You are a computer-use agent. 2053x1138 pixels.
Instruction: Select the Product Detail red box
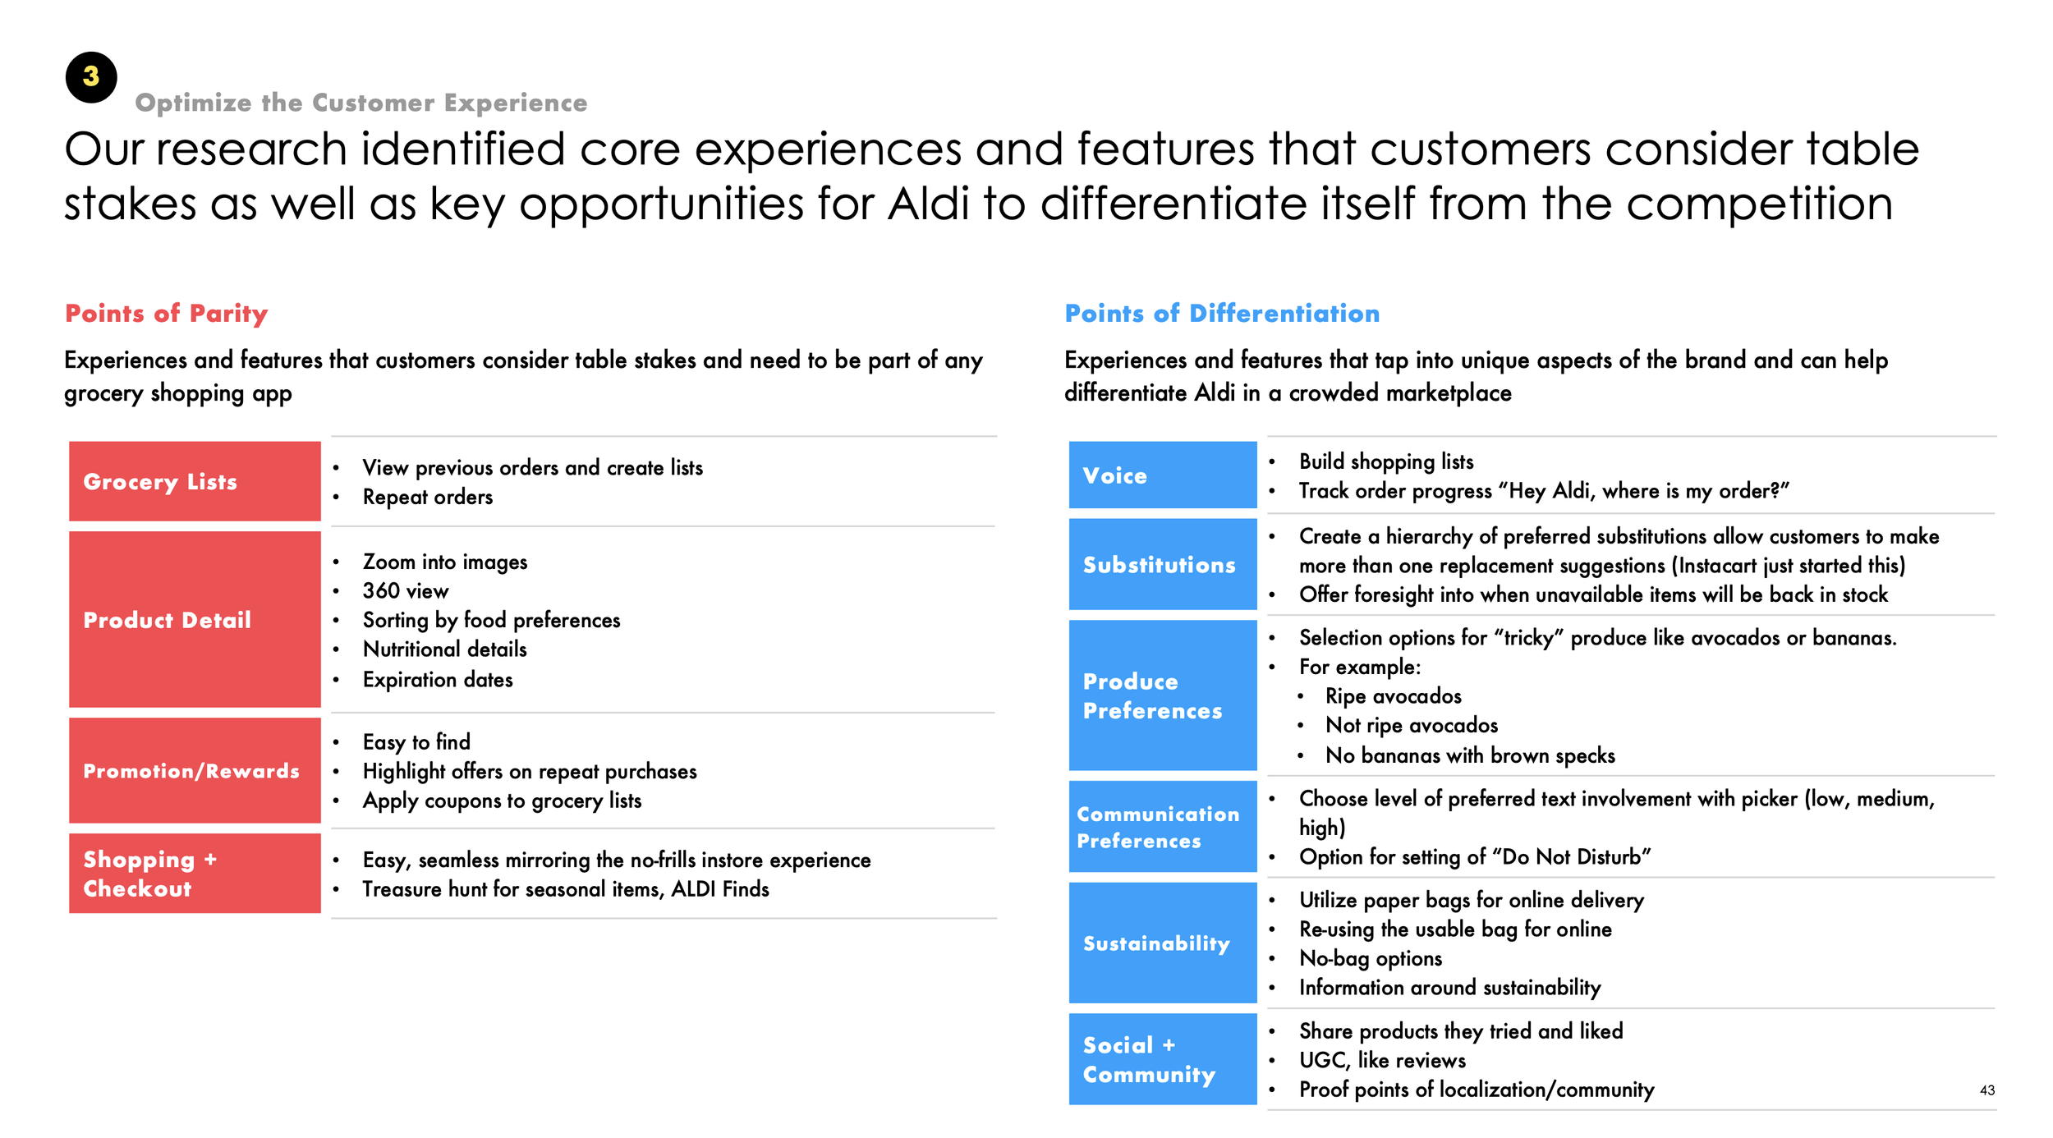click(x=195, y=619)
